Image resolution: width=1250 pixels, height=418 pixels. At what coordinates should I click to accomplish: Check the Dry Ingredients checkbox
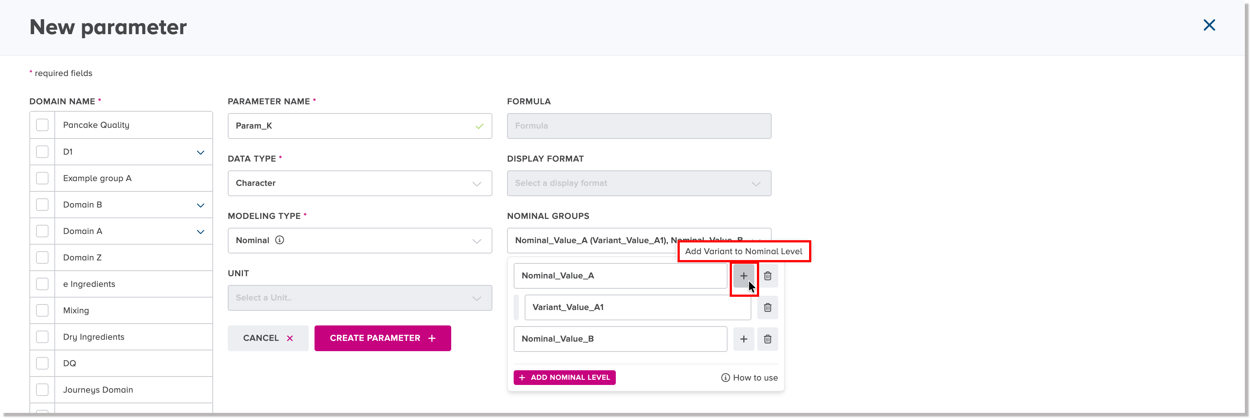coord(42,337)
